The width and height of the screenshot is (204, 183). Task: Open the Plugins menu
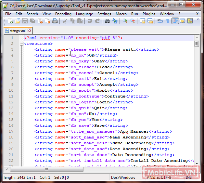click(x=149, y=14)
